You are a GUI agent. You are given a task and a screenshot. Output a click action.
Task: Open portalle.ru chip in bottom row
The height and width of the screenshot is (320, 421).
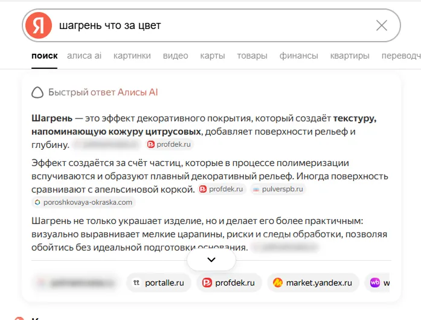click(159, 283)
